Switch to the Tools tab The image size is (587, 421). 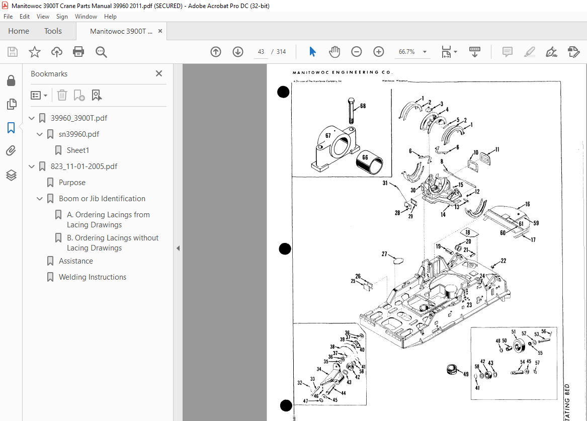pyautogui.click(x=53, y=31)
